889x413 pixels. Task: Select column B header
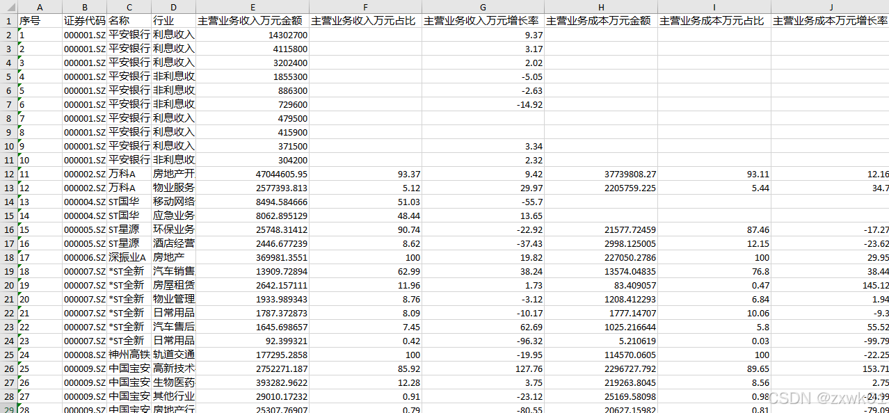(x=84, y=6)
